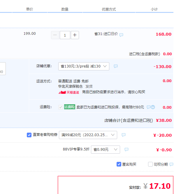
Task: Click info bubble icon beside 88VIP discount dropdown
Action: click(127, 150)
